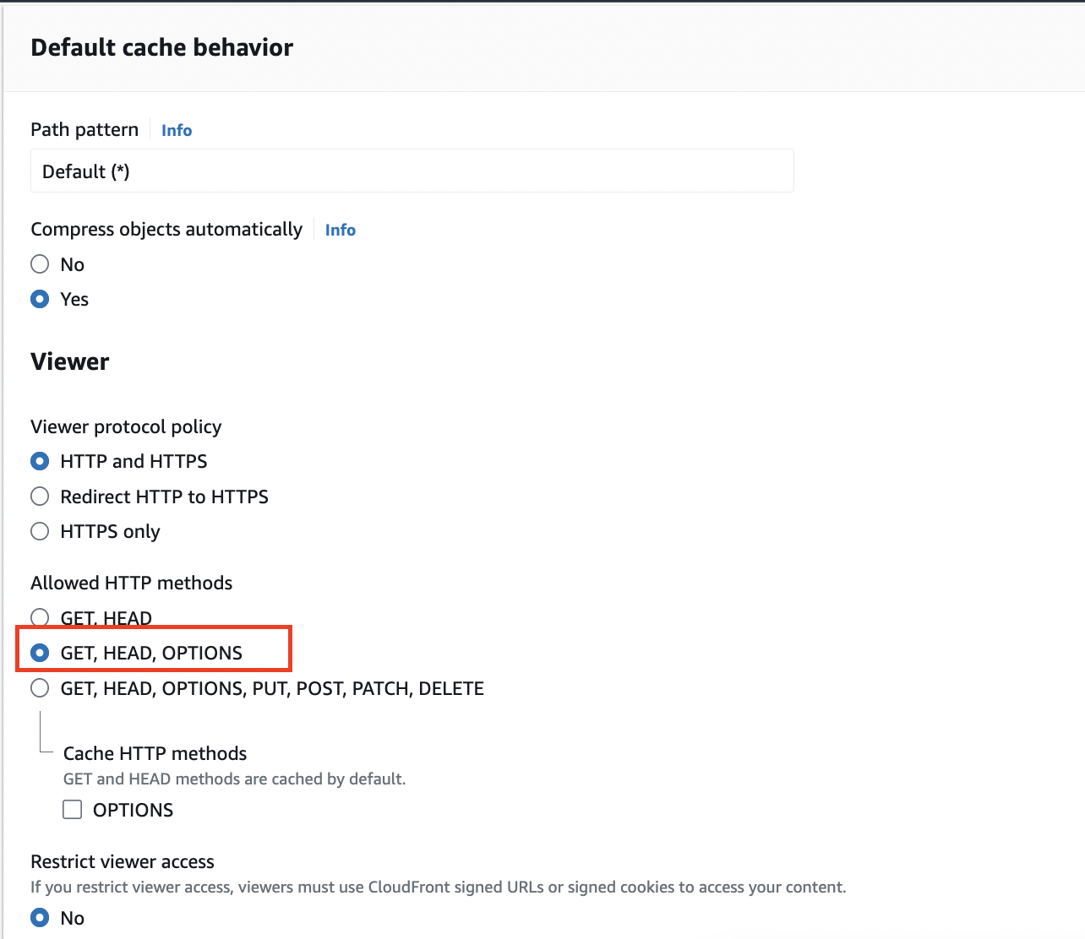Select Yes for Compress objects automatically
Image resolution: width=1085 pixels, height=939 pixels.
40,299
